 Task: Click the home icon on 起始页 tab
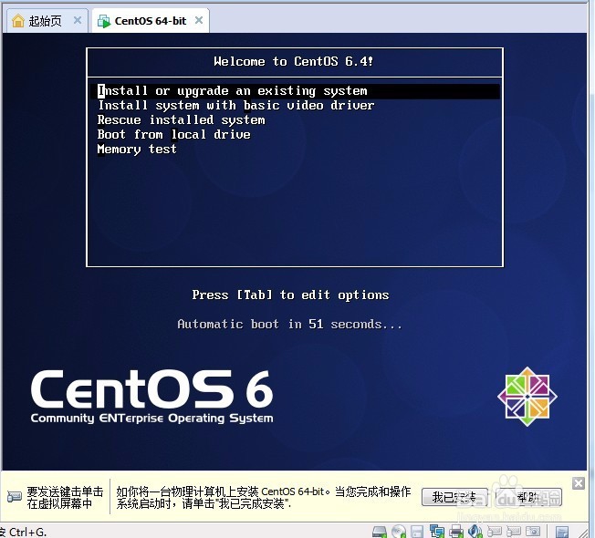click(18, 21)
